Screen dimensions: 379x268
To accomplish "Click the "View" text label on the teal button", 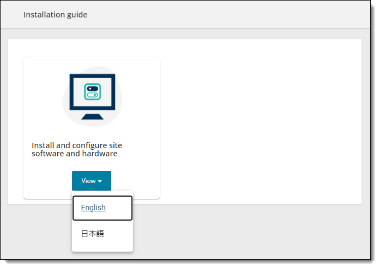I will coord(88,181).
